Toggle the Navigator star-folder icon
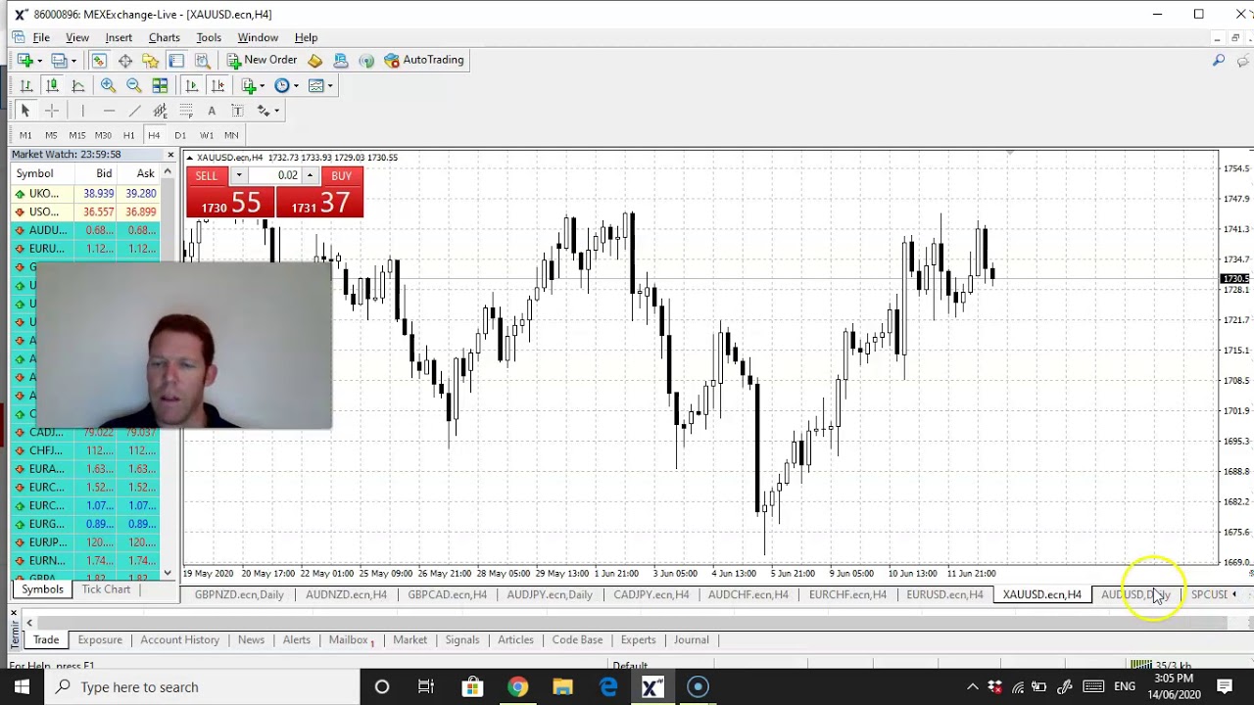The image size is (1254, 705). [151, 60]
